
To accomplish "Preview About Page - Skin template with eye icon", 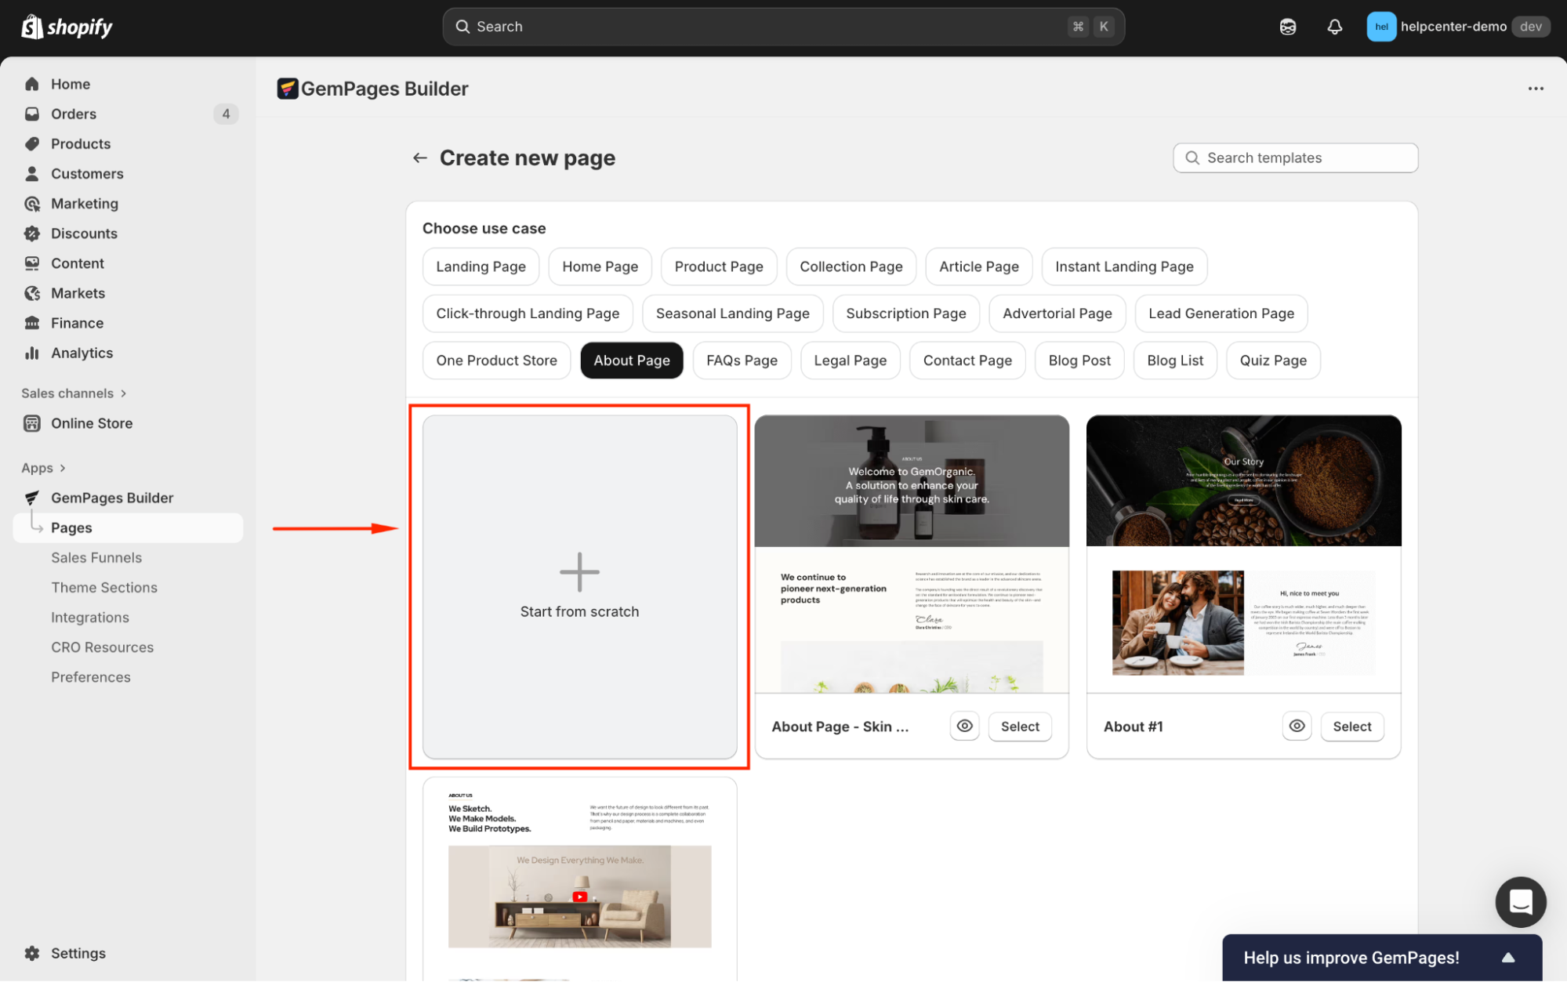I will [x=964, y=726].
